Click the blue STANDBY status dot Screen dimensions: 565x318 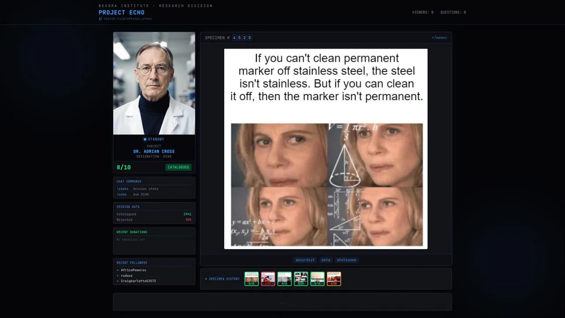[x=145, y=140]
